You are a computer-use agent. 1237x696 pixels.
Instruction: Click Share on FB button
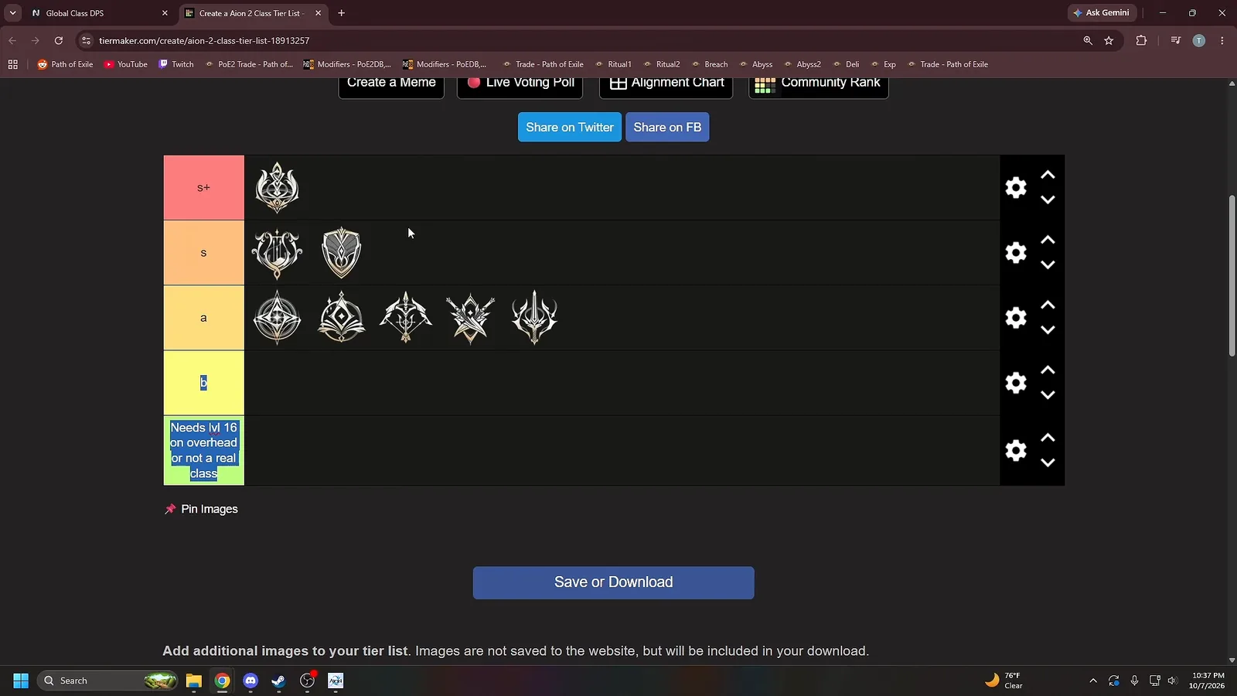667,127
